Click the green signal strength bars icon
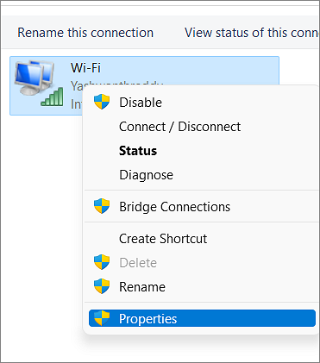 pos(52,97)
